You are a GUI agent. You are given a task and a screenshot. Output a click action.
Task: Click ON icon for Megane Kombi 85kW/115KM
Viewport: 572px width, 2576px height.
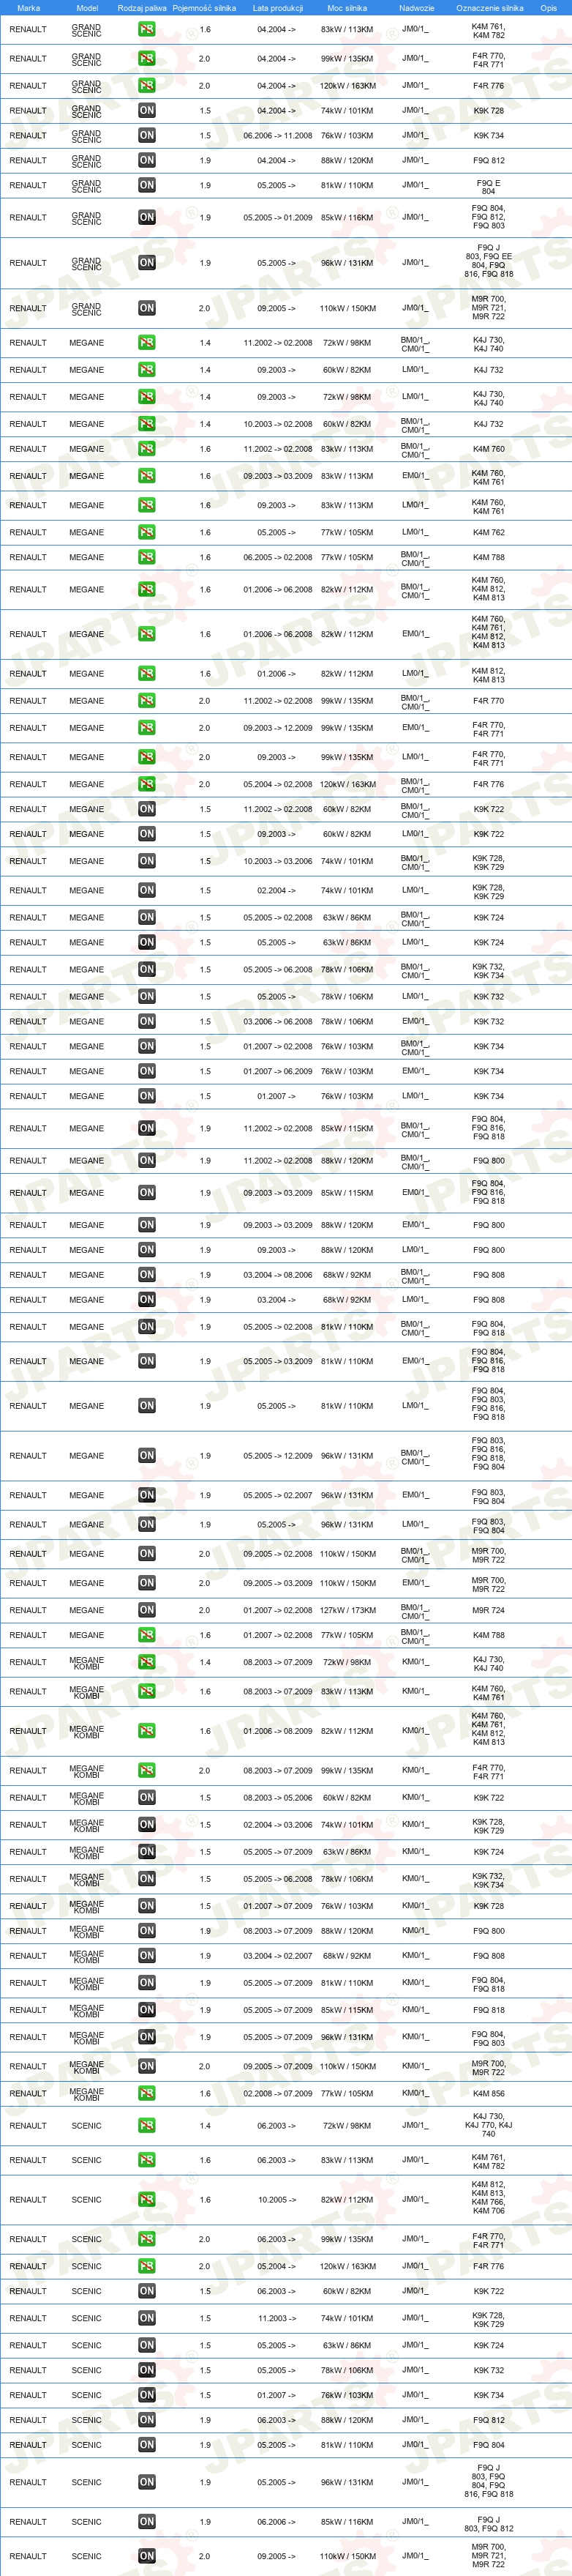click(x=147, y=2011)
